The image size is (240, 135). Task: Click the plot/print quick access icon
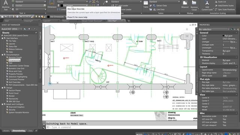click(17, 16)
